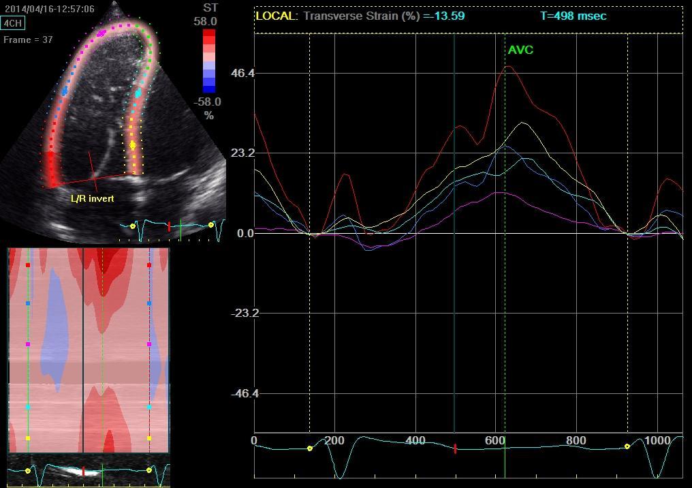Select the magenta apical segment marker on echo

pos(102,33)
